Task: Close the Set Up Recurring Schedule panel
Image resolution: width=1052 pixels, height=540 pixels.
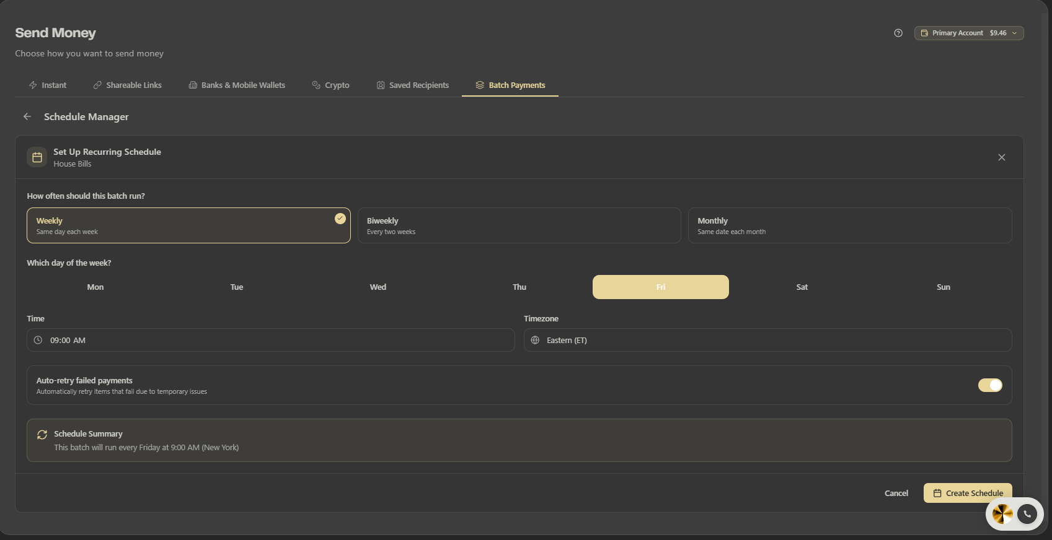Action: tap(1002, 157)
